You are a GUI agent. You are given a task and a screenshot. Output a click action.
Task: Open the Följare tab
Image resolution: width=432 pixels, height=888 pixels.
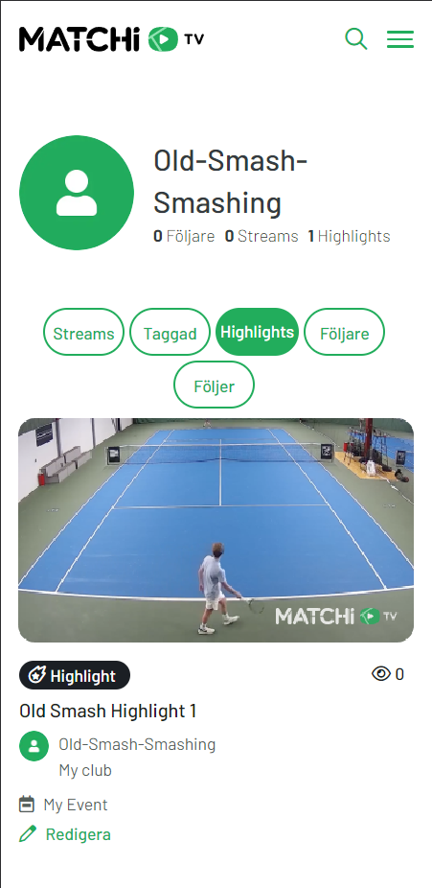click(345, 332)
